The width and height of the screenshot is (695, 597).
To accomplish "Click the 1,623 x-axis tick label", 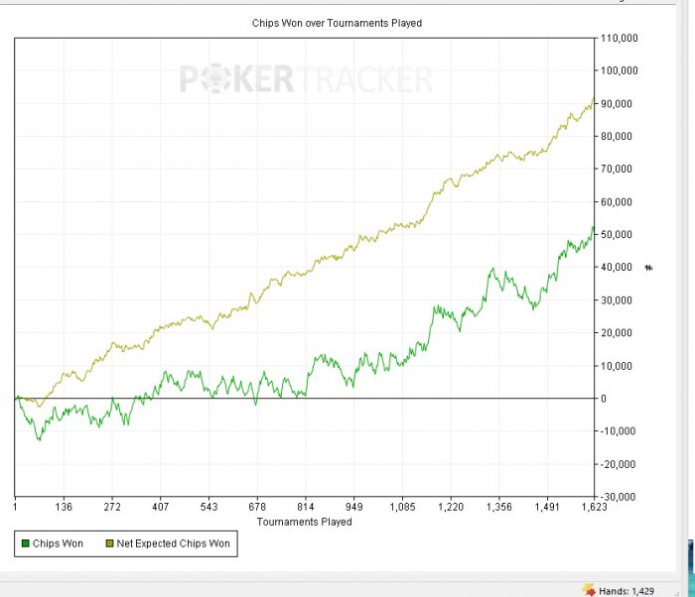I will pos(594,507).
